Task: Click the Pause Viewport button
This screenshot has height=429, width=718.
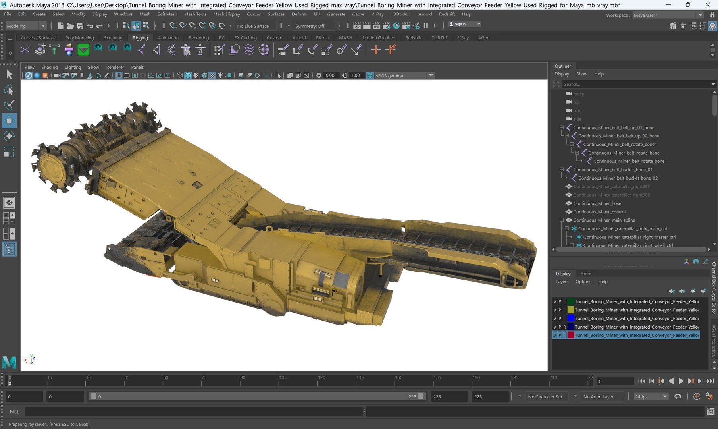Action: [x=426, y=26]
